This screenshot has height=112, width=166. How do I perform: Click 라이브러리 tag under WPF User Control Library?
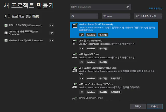point(116,92)
